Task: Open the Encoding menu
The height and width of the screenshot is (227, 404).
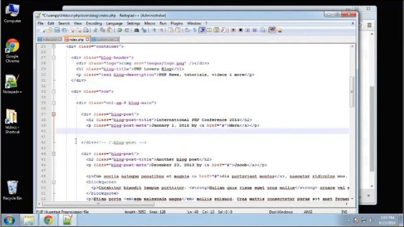Action: [94, 23]
